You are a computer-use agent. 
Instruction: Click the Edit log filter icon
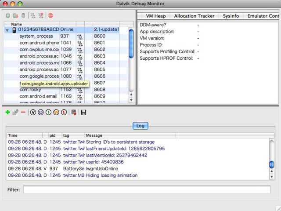pyautogui.click(x=15, y=113)
